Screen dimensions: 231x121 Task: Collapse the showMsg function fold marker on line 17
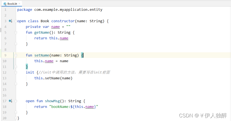16,101
